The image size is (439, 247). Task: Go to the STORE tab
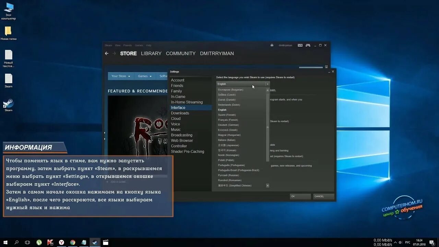coord(128,54)
